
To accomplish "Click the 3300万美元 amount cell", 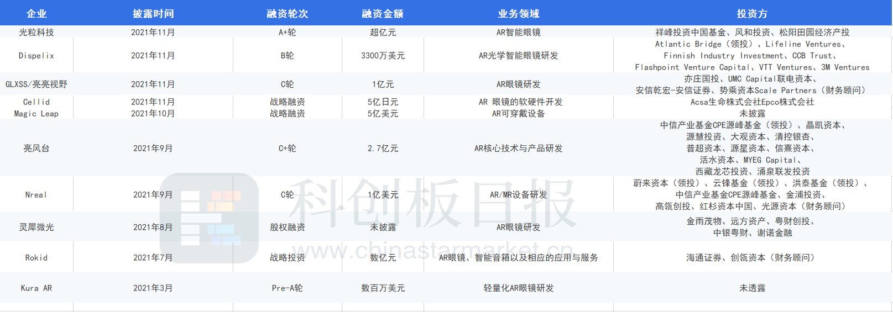I will (383, 56).
